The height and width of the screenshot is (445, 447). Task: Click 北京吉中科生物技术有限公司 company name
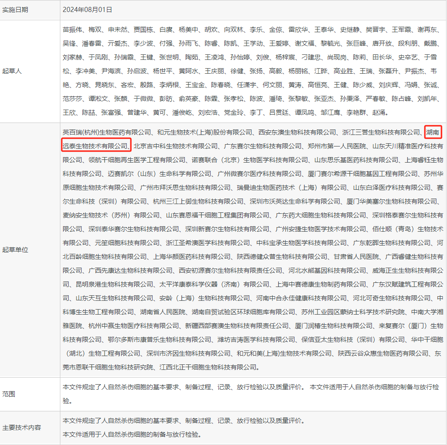[176, 146]
